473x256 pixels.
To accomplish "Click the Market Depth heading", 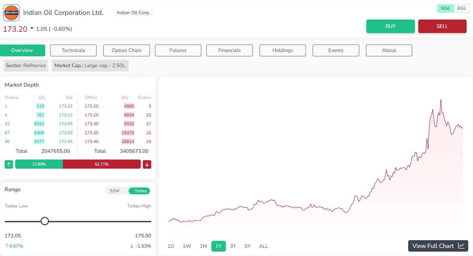I will pyautogui.click(x=22, y=85).
